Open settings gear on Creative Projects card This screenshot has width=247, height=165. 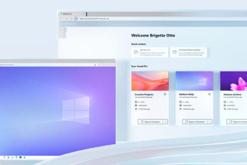tap(165, 94)
